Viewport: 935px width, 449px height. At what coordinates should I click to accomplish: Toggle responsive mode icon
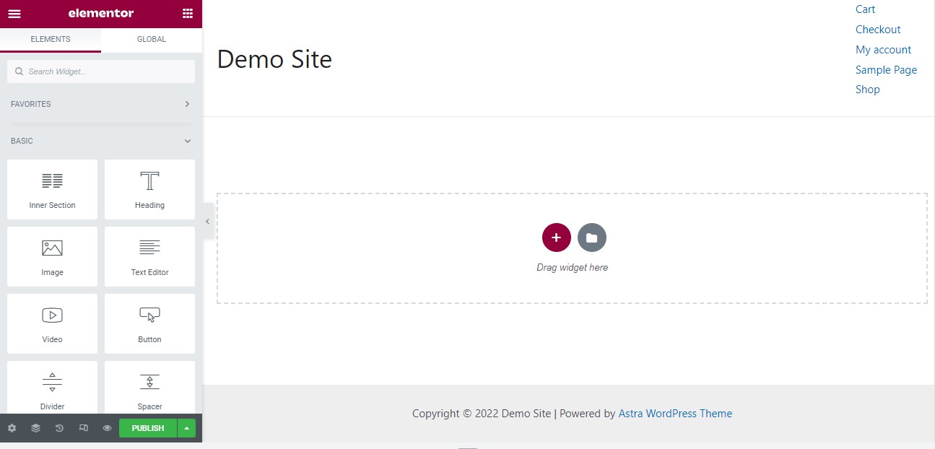pyautogui.click(x=83, y=428)
